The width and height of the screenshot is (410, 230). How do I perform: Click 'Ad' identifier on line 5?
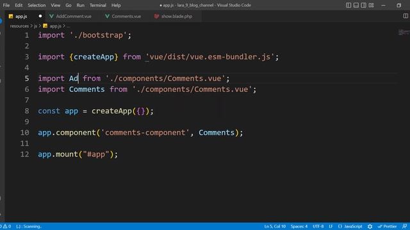click(74, 79)
